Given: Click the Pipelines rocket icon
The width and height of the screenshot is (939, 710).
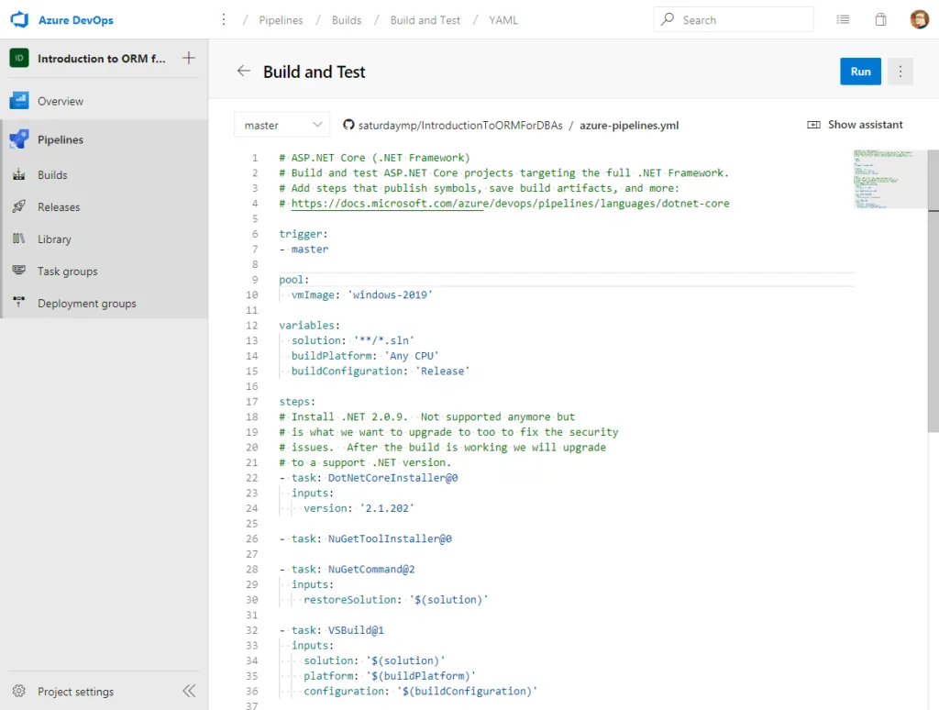Looking at the screenshot, I should coord(19,139).
